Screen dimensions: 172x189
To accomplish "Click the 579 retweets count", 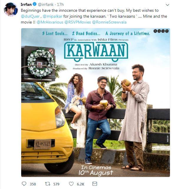I will pos(56,184).
